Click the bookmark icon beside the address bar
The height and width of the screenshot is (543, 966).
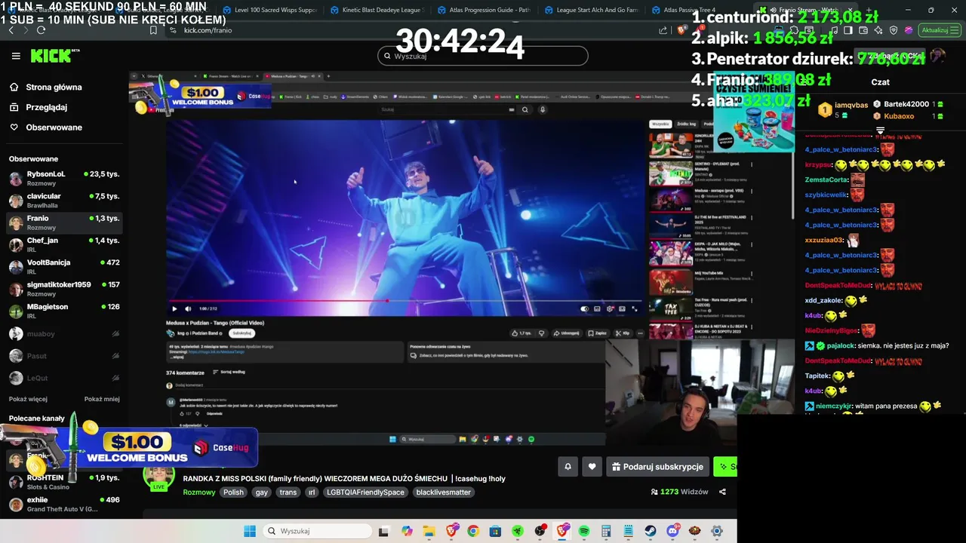tap(153, 30)
